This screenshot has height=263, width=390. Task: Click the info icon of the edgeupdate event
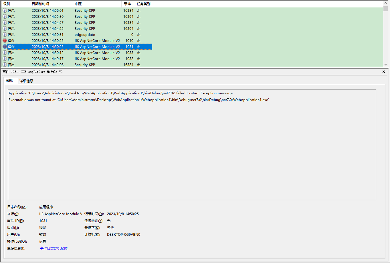(5, 34)
